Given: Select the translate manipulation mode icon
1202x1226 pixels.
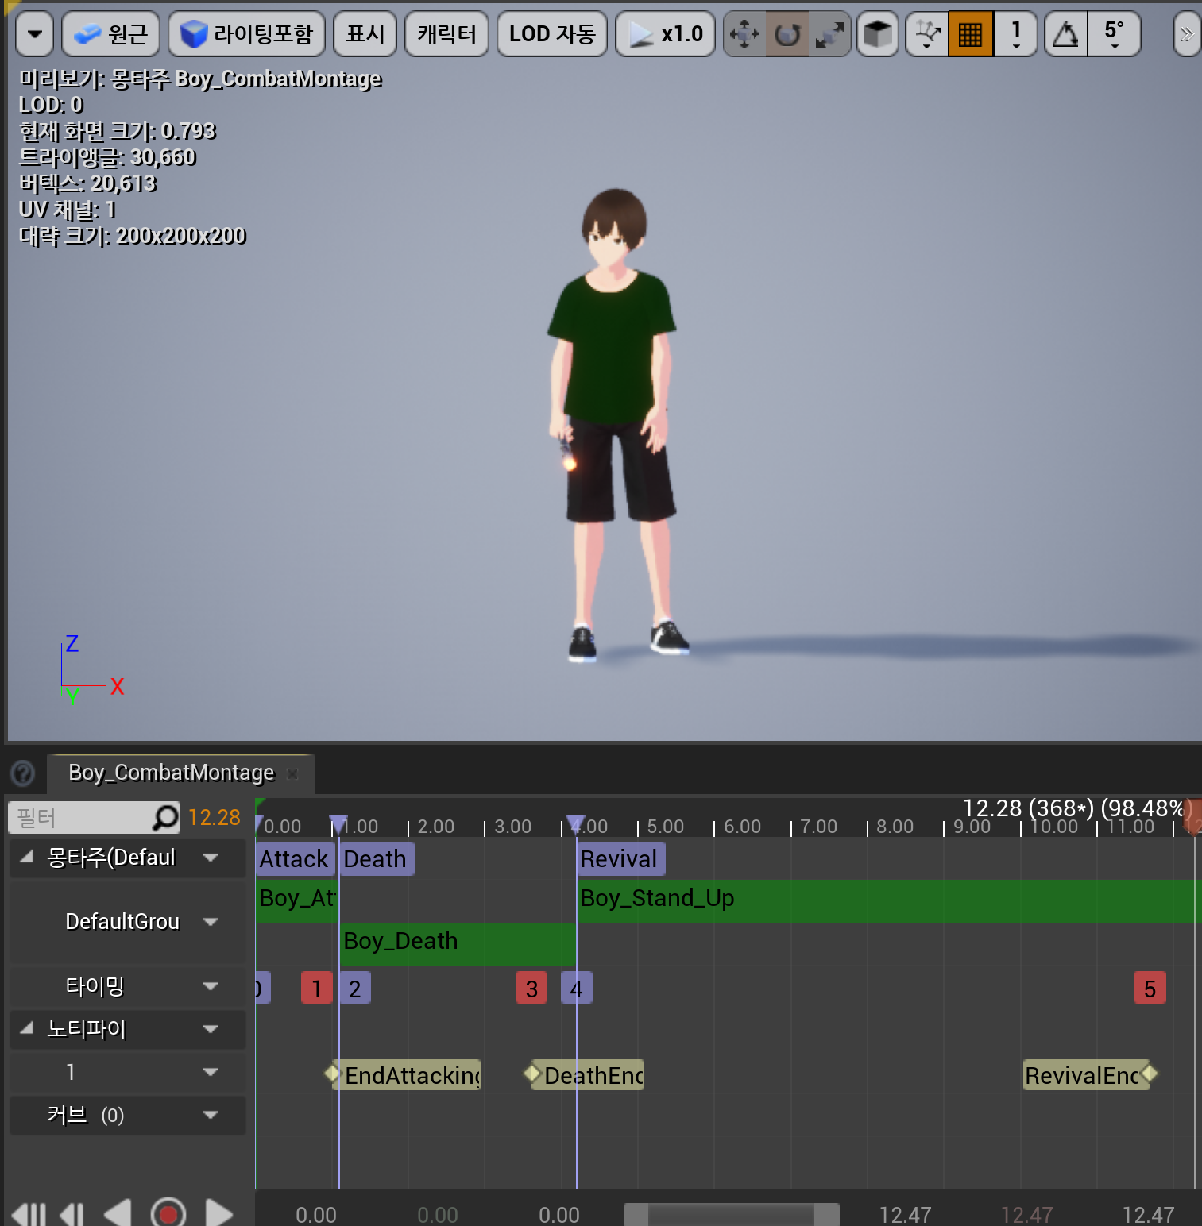Looking at the screenshot, I should pyautogui.click(x=744, y=33).
